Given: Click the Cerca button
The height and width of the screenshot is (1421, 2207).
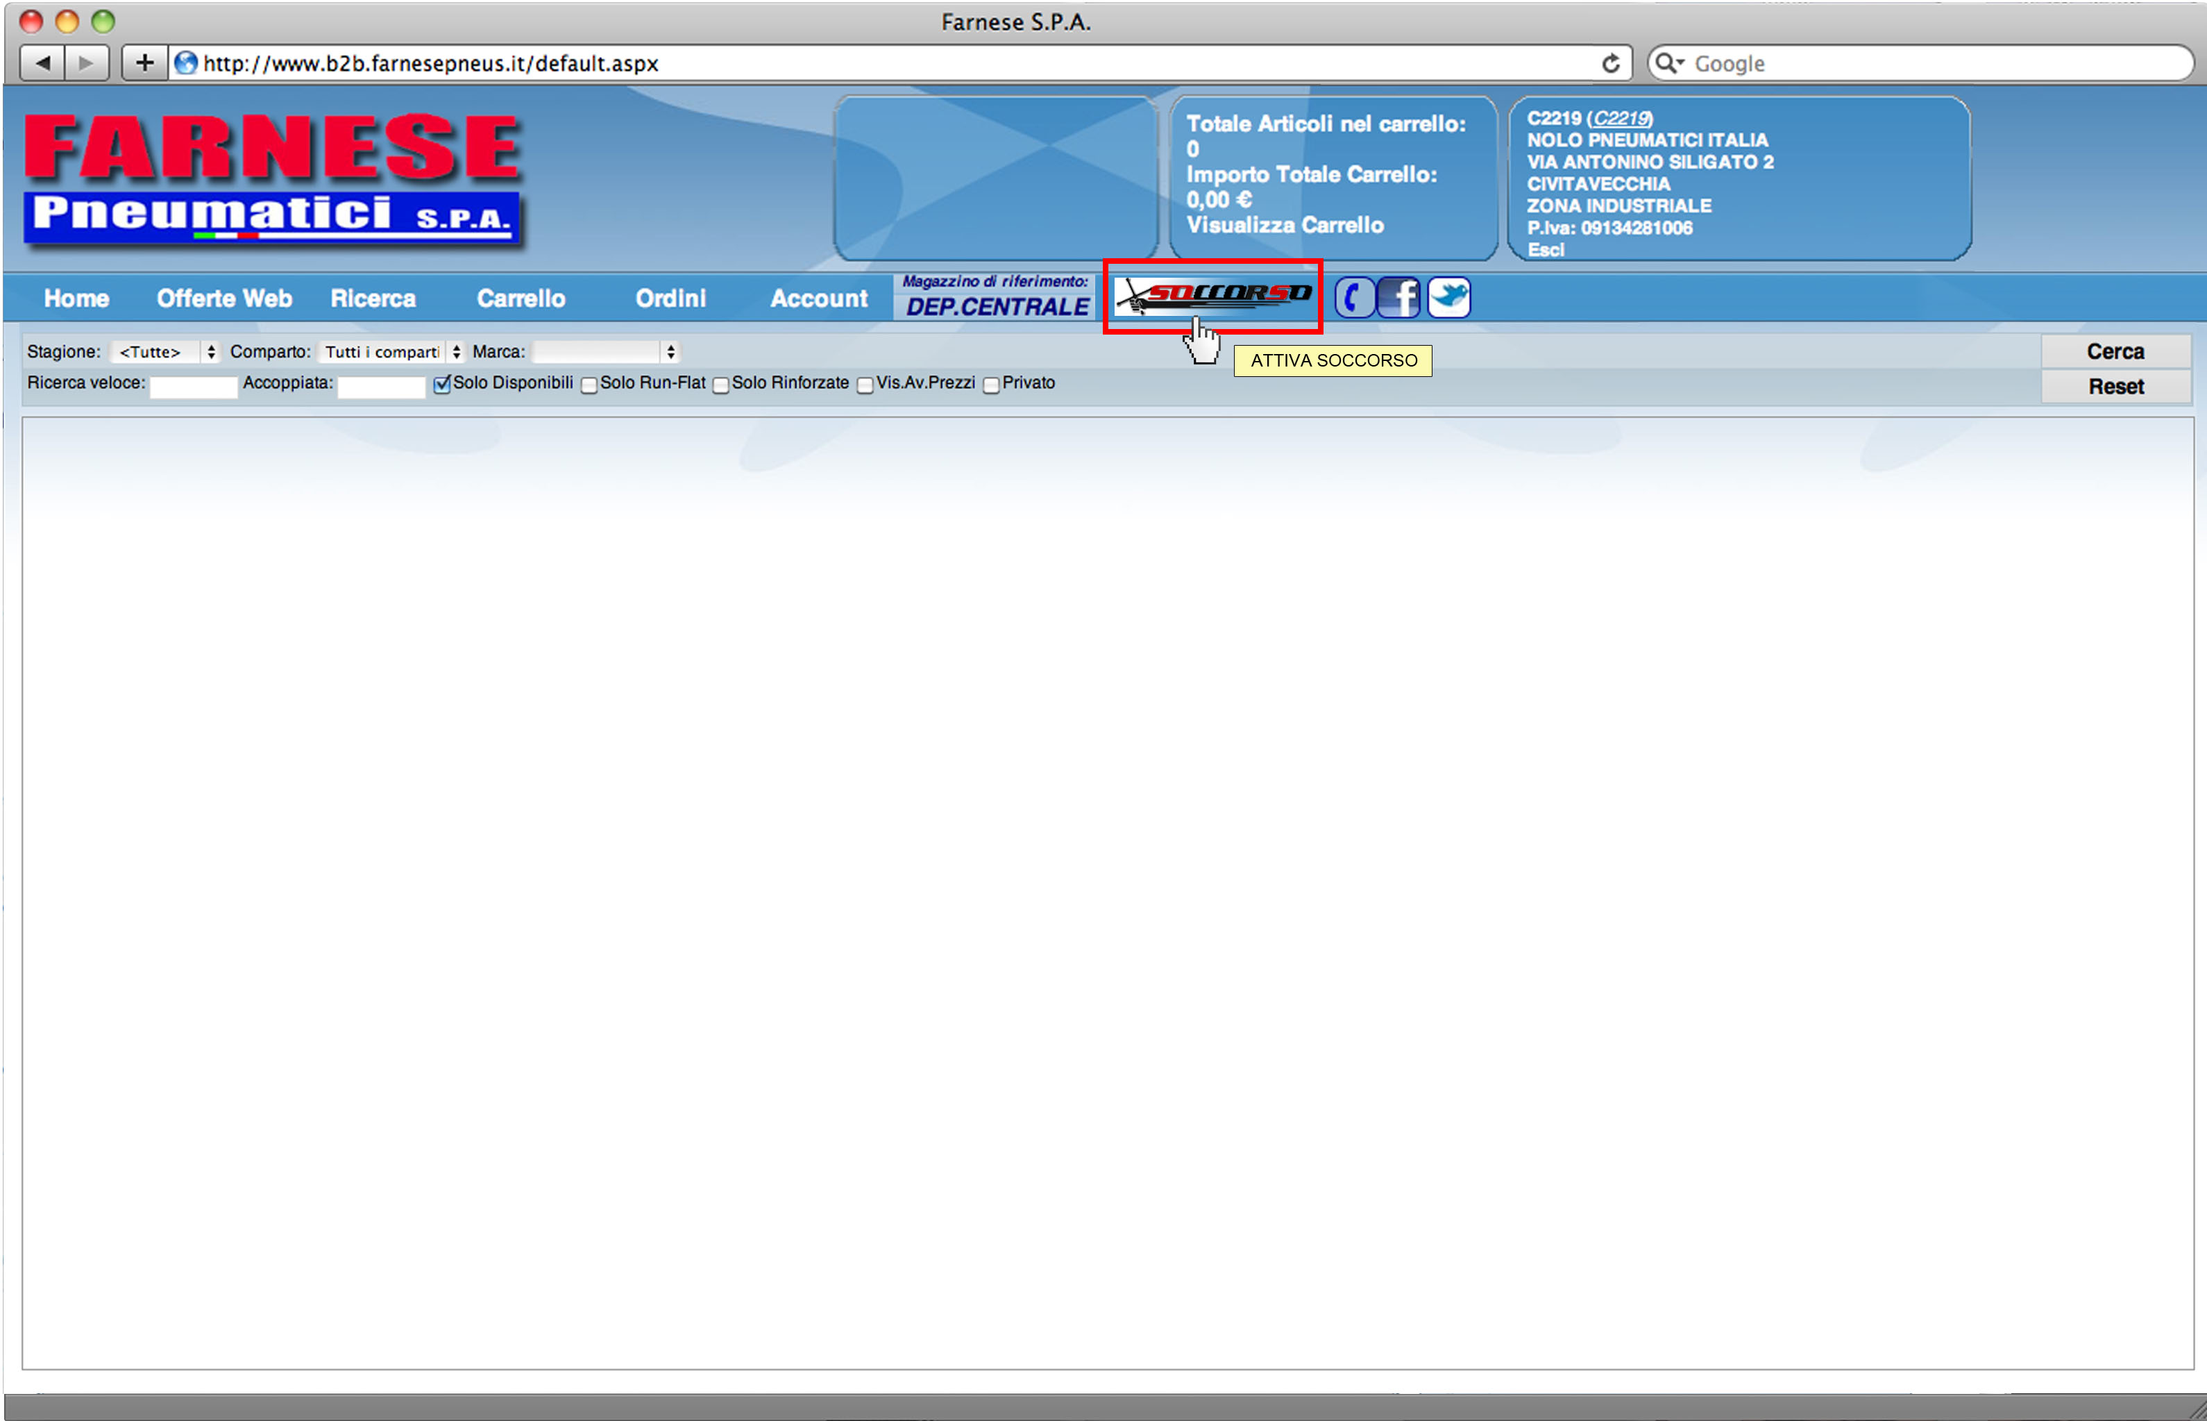Looking at the screenshot, I should click(2115, 351).
